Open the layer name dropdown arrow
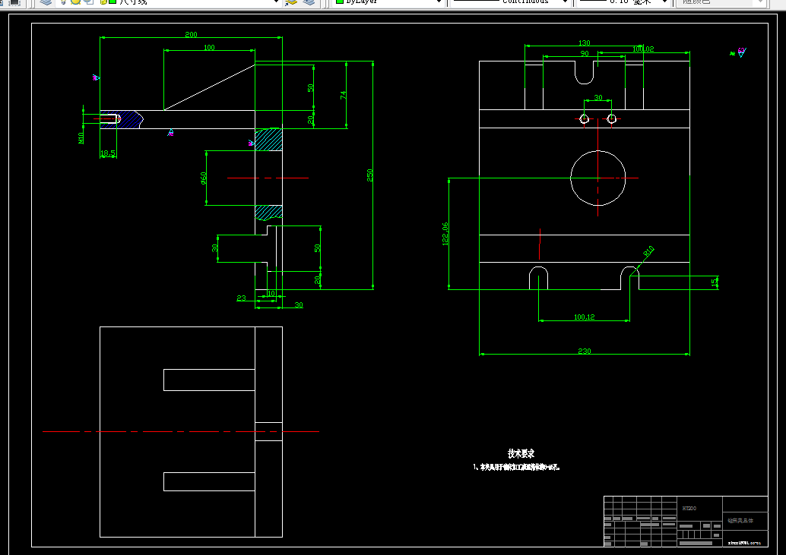The height and width of the screenshot is (555, 786). click(x=275, y=2)
